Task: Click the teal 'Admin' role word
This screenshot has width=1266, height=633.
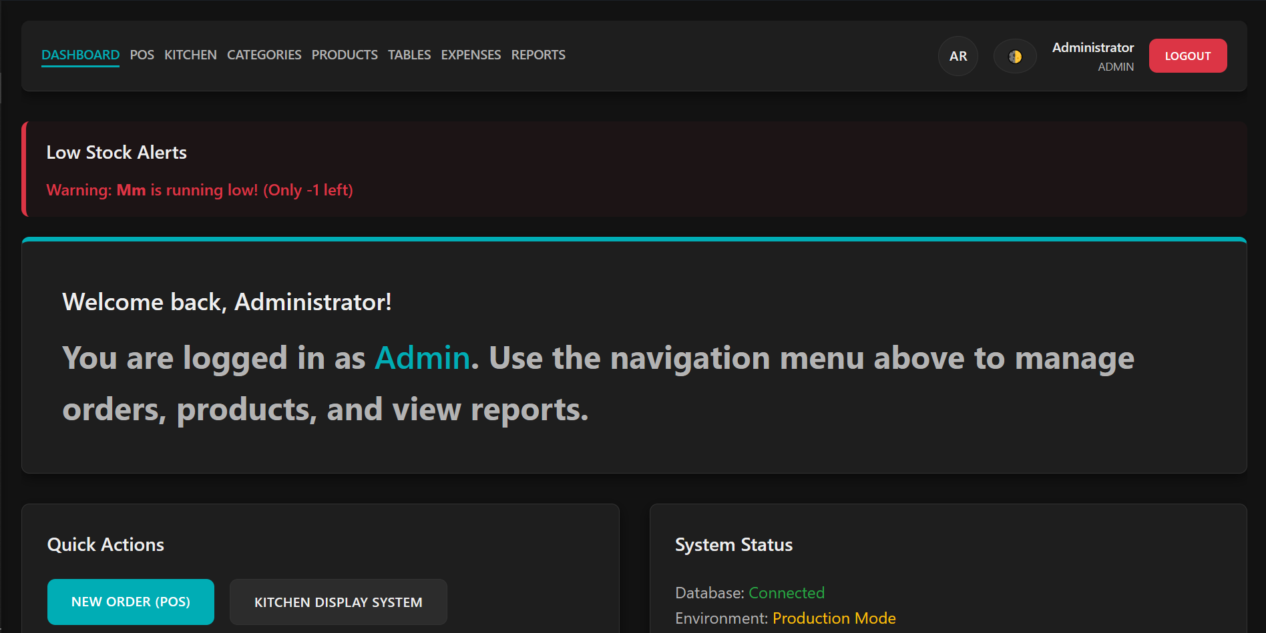Action: [x=423, y=358]
